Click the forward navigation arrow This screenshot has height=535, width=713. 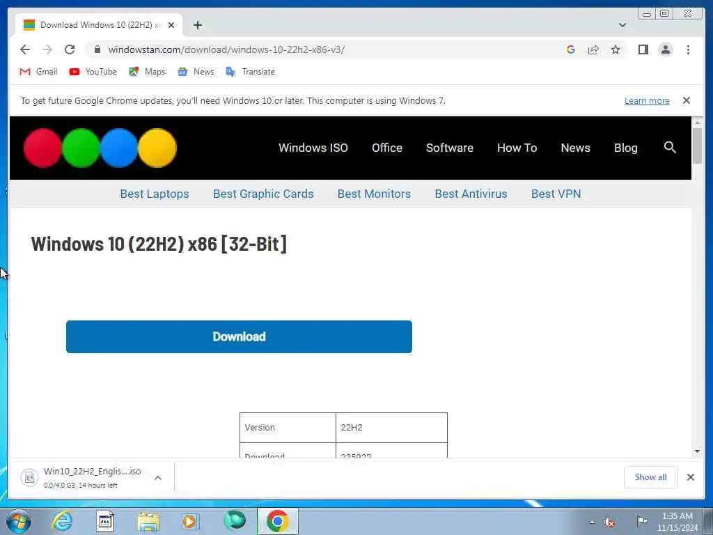tap(47, 49)
